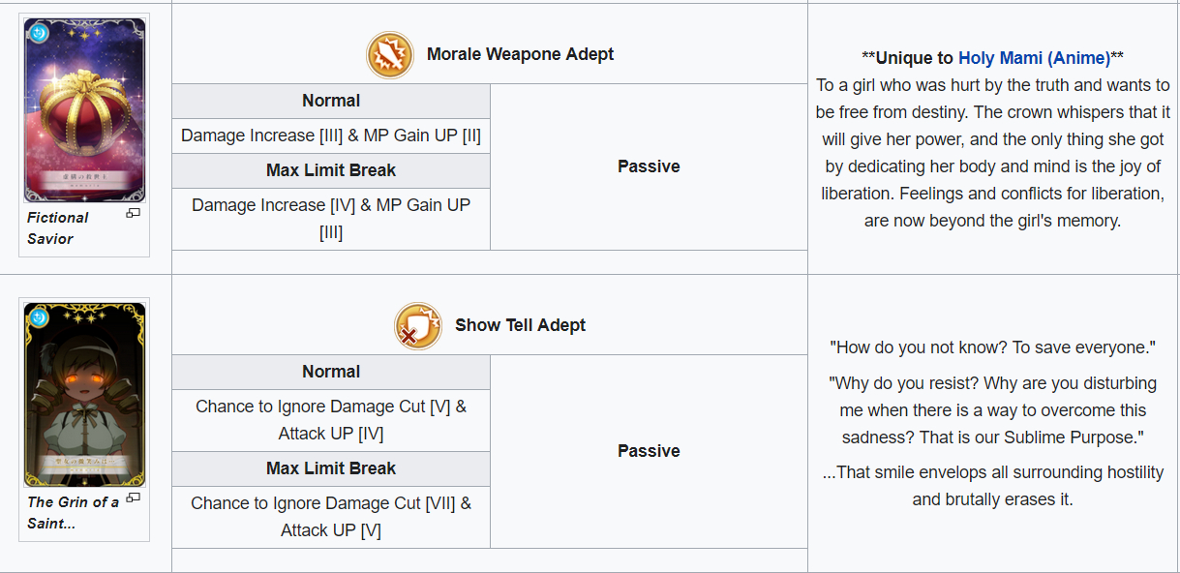Click Chance to Ignore Damage Cut [V] cell
The image size is (1180, 573).
[331, 420]
